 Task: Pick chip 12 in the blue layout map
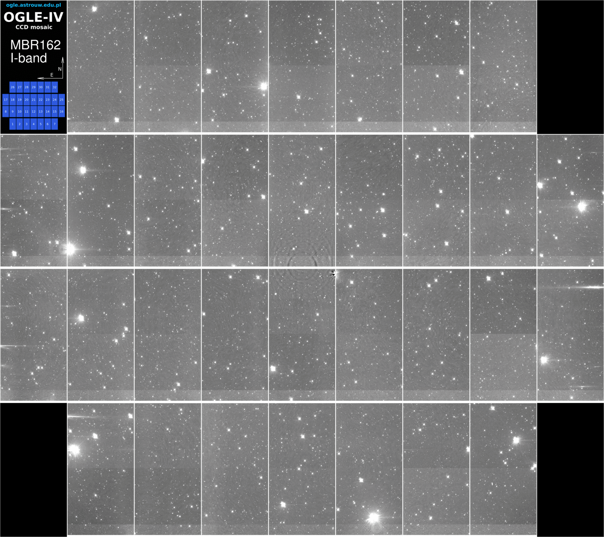[34, 111]
